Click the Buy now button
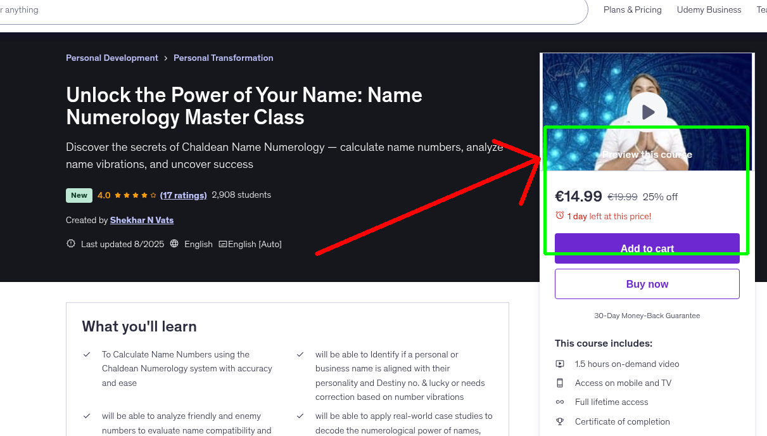This screenshot has height=436, width=767. point(647,283)
